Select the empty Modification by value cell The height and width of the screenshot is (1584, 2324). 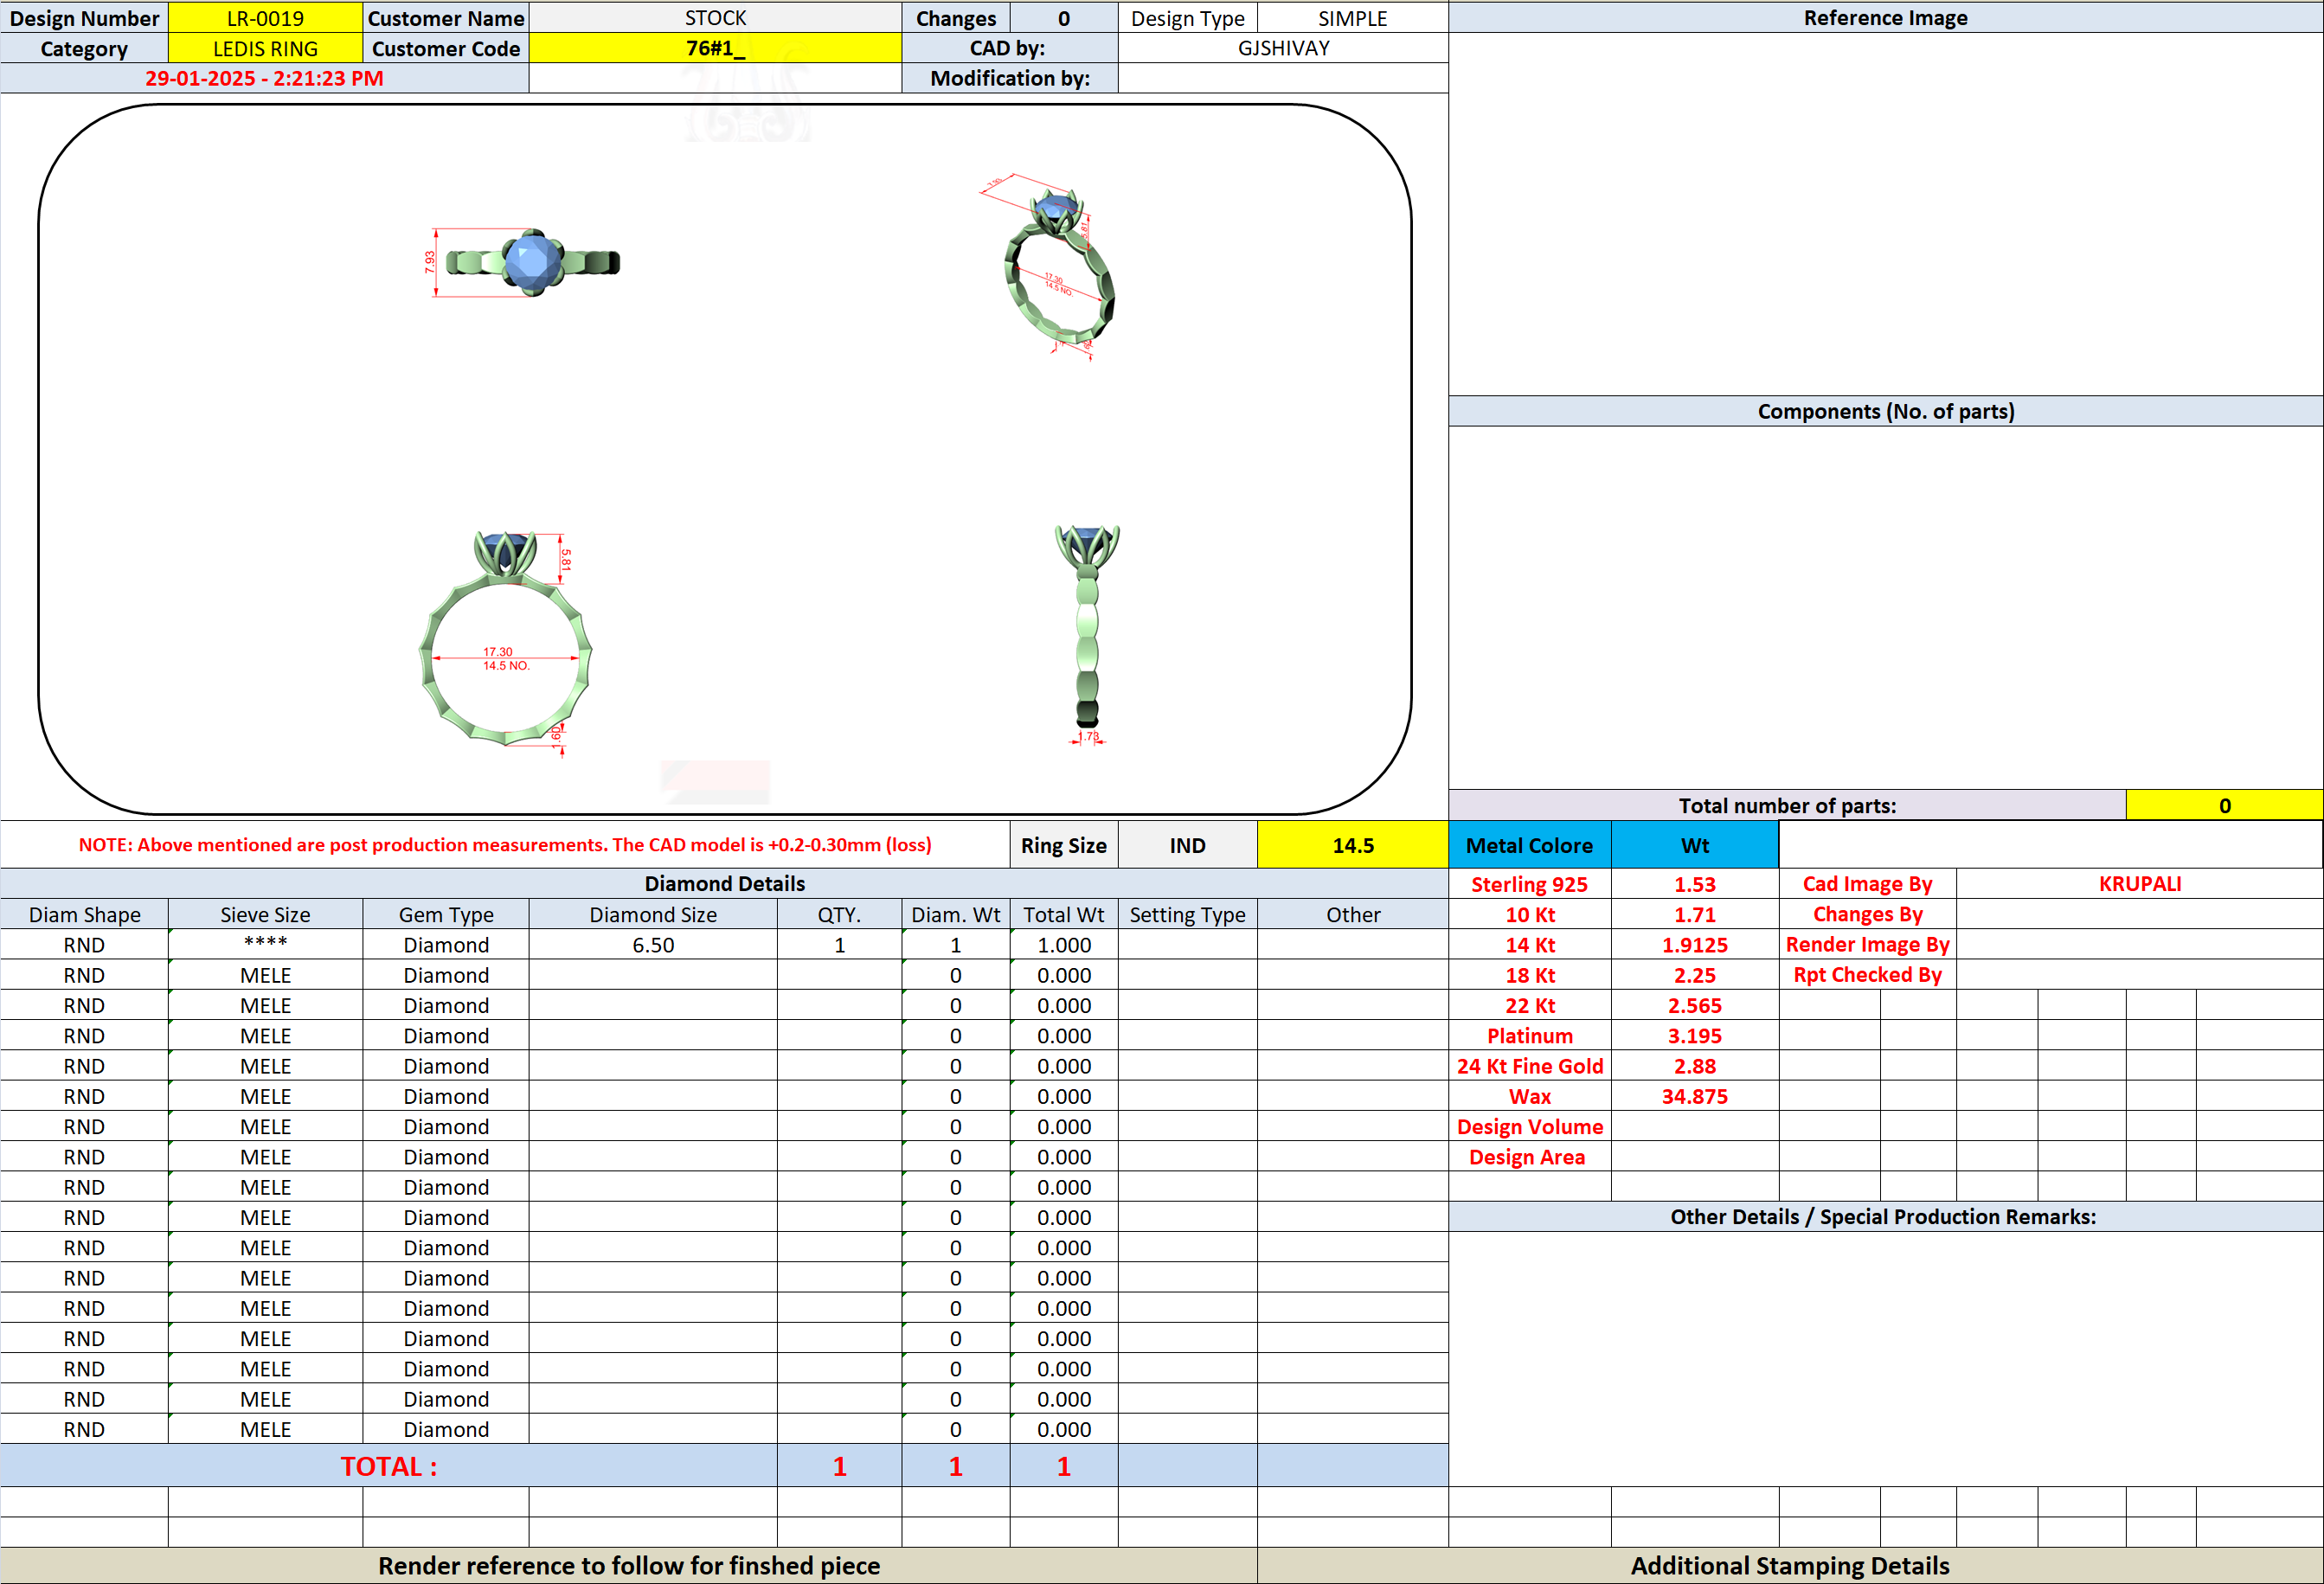click(x=1283, y=78)
